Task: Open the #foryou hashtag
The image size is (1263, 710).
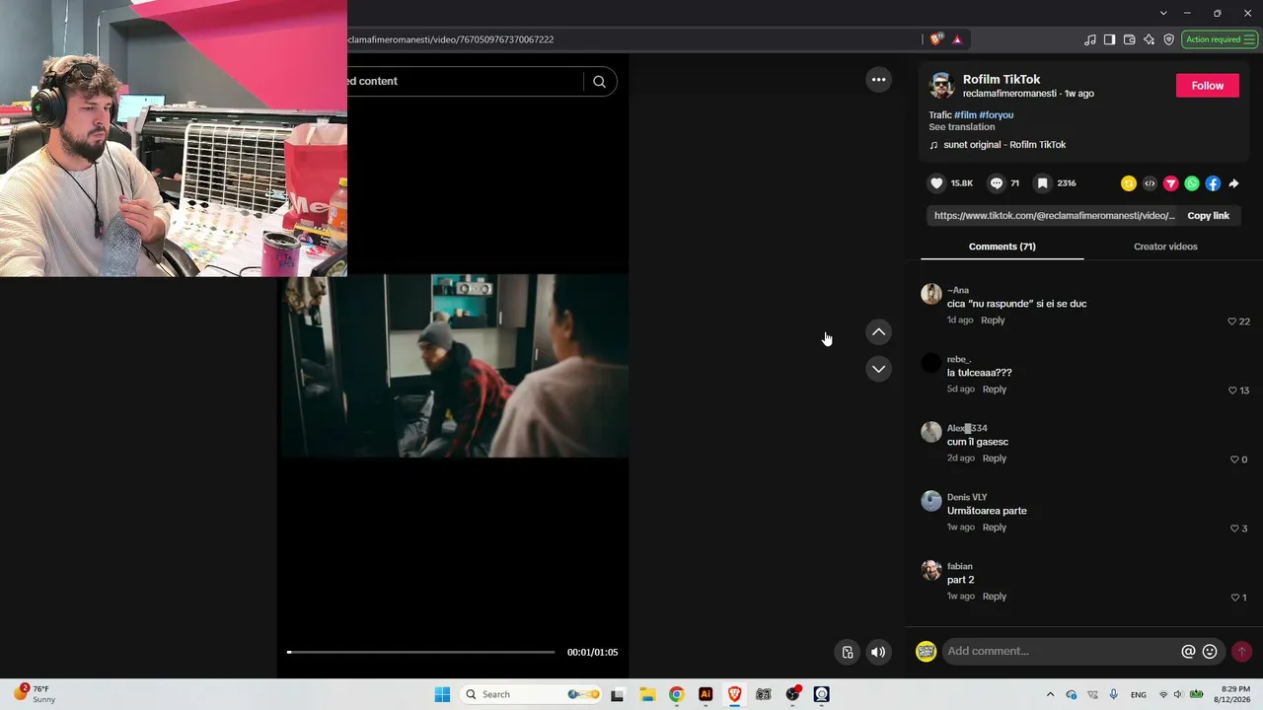Action: pos(997,115)
